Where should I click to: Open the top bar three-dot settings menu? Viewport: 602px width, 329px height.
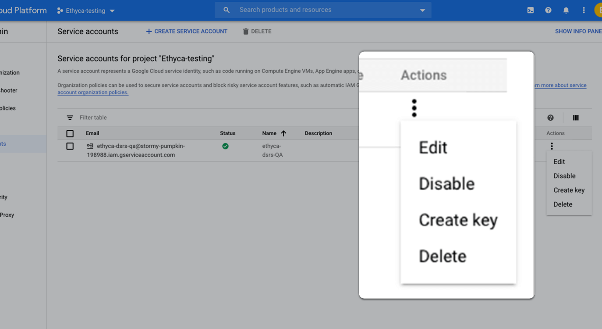tap(584, 10)
